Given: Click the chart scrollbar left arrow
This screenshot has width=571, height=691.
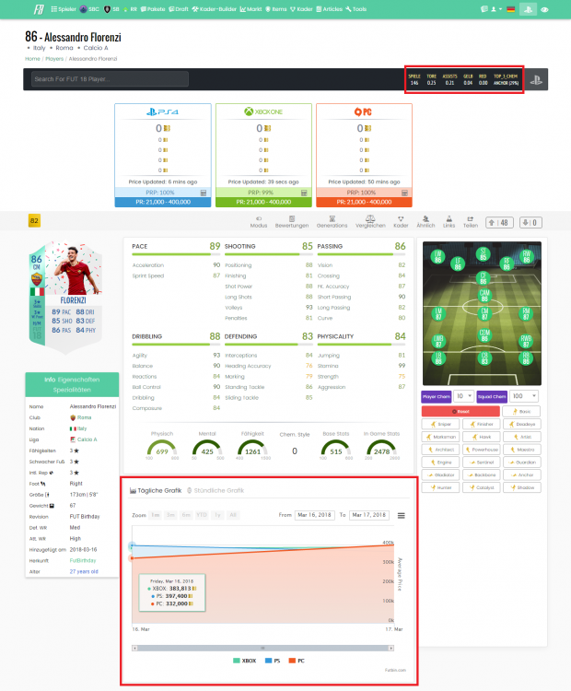Looking at the screenshot, I should click(x=134, y=649).
